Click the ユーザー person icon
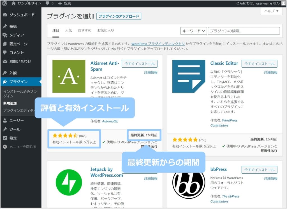 coord(5,121)
